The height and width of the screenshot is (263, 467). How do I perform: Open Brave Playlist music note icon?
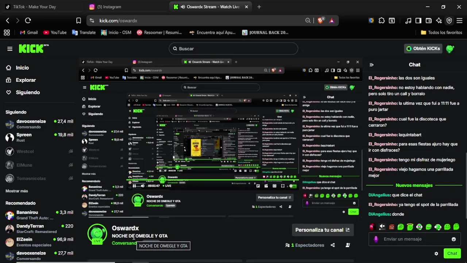(x=408, y=21)
